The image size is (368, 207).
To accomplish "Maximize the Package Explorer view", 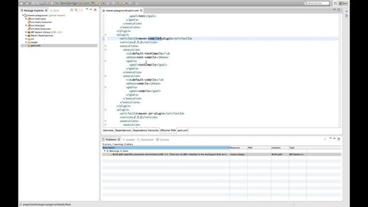I will (x=95, y=10).
